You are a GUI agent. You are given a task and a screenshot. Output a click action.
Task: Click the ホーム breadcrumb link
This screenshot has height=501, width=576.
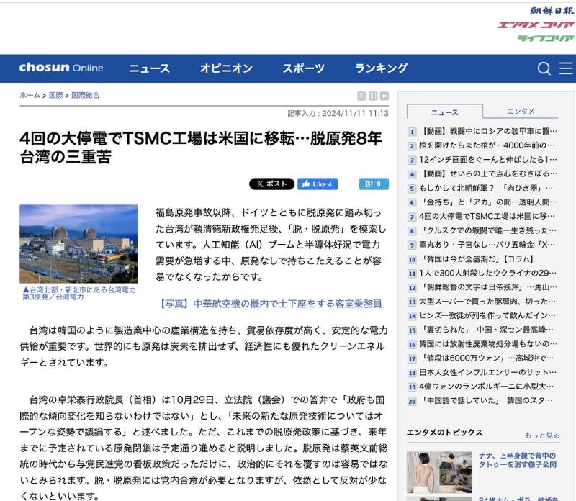coord(30,95)
